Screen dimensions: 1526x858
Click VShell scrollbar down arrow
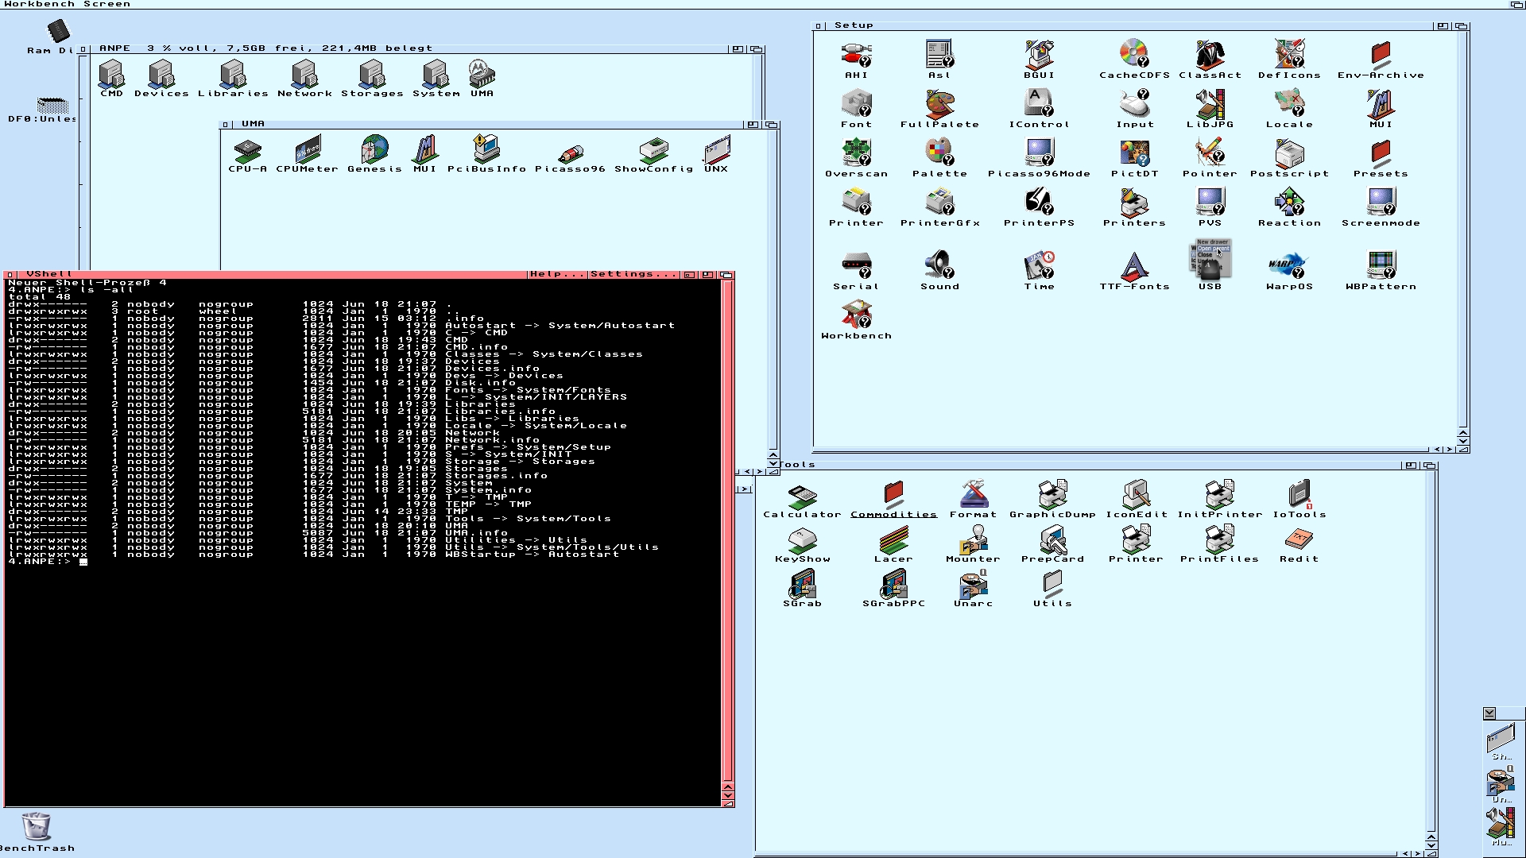coord(727,794)
